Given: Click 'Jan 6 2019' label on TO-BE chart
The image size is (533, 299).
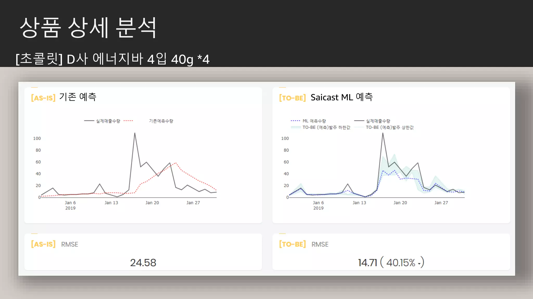Looking at the screenshot, I should (x=318, y=205).
